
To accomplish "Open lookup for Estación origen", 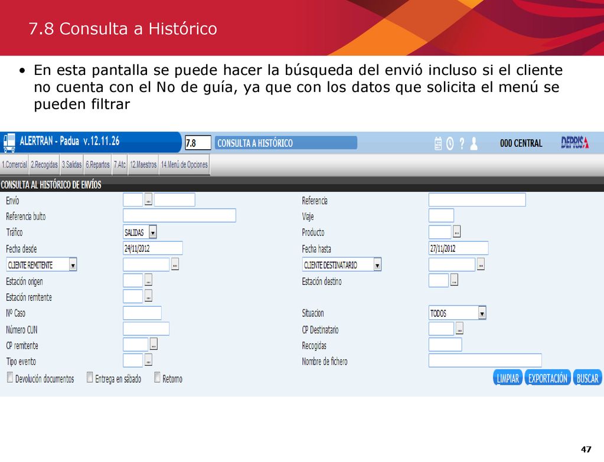I will (x=148, y=280).
